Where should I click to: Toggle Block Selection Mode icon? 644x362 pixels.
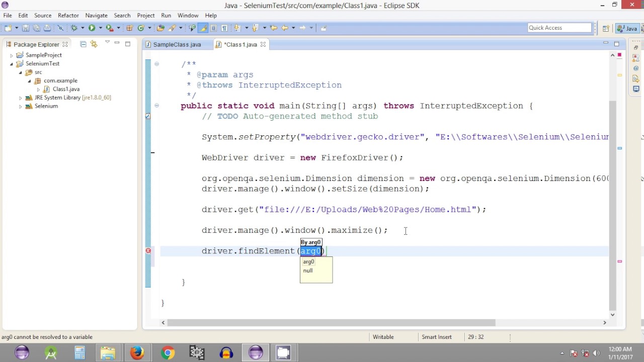tap(214, 28)
